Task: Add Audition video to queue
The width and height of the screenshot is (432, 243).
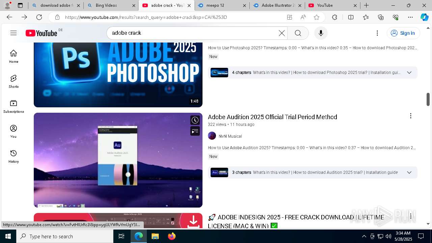Action: [x=195, y=131]
